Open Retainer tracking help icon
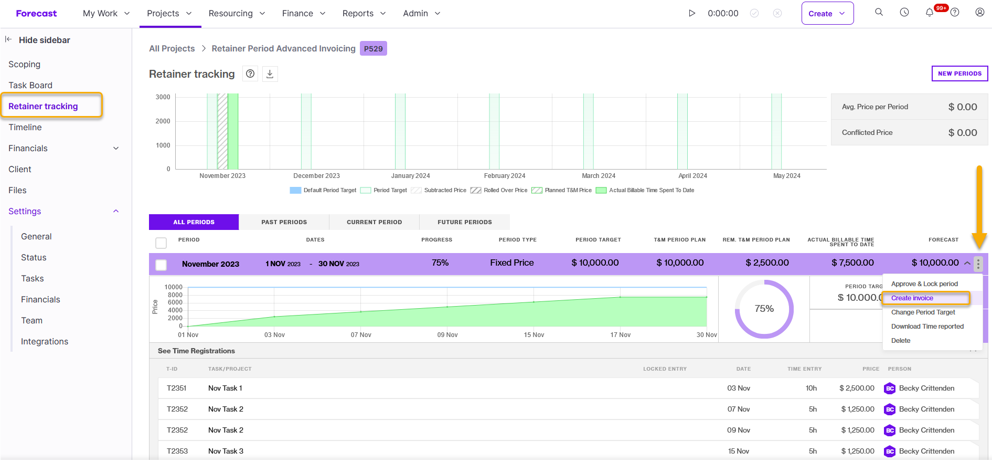The image size is (992, 462). coord(250,74)
